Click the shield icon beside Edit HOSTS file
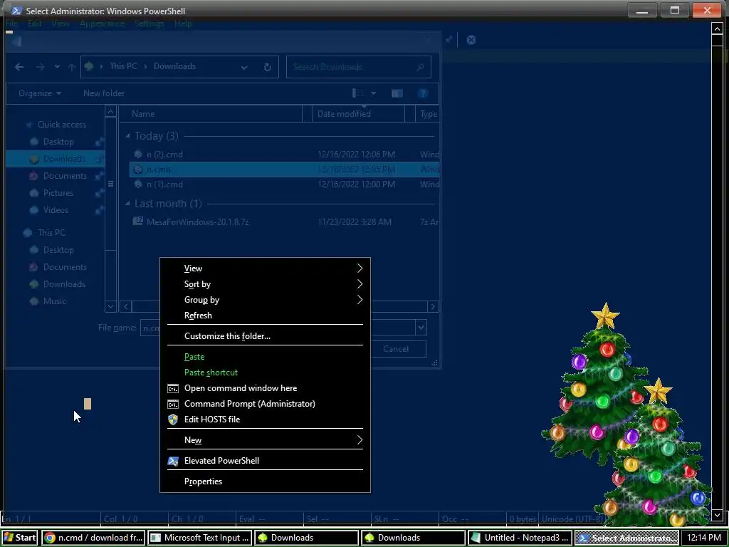Screen dimensions: 729x547 pyautogui.click(x=173, y=420)
